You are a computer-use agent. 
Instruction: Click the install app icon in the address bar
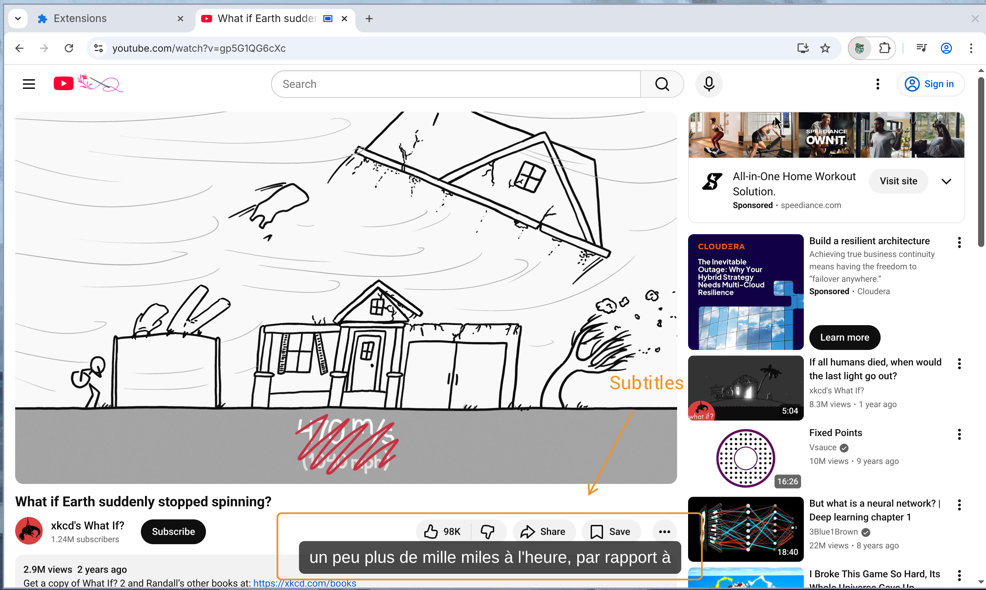pyautogui.click(x=802, y=48)
